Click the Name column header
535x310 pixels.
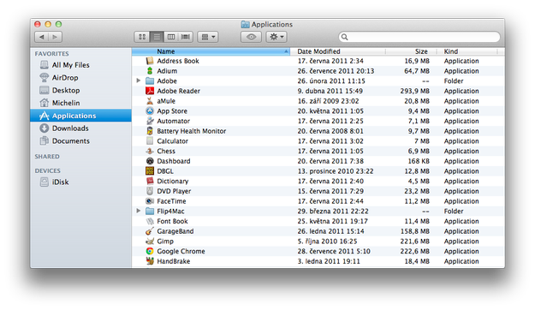coord(211,51)
